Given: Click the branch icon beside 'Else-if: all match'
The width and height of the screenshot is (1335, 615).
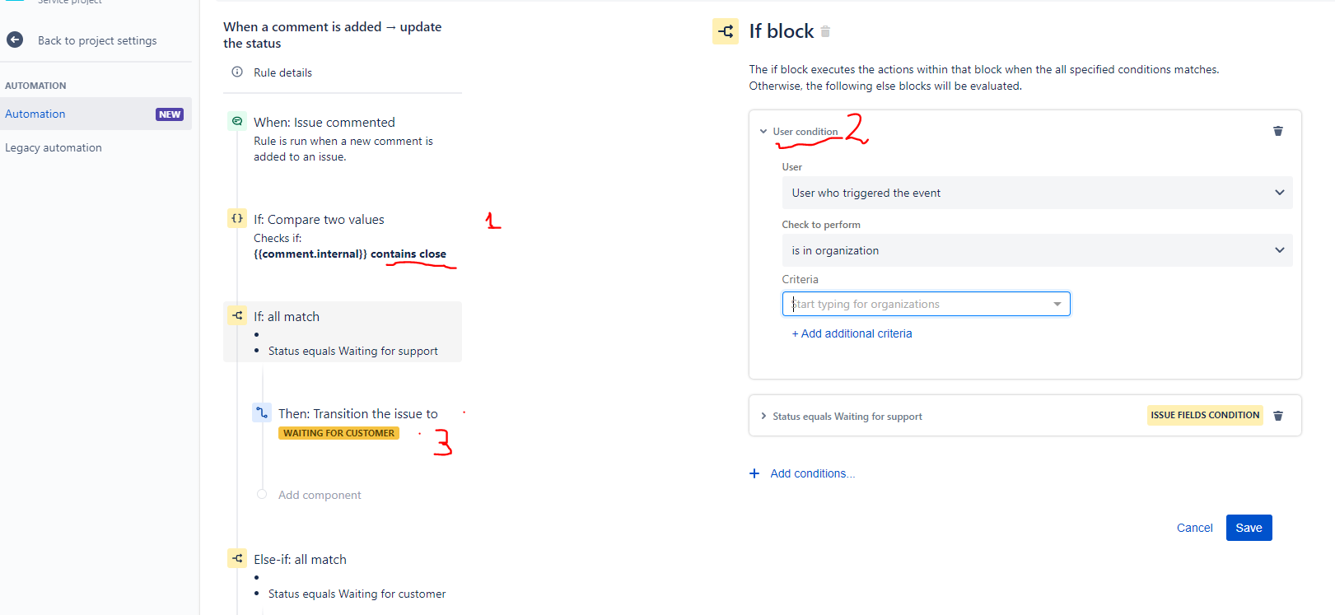Looking at the screenshot, I should [237, 558].
